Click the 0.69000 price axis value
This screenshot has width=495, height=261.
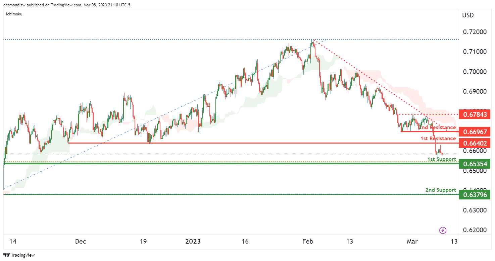click(x=475, y=91)
